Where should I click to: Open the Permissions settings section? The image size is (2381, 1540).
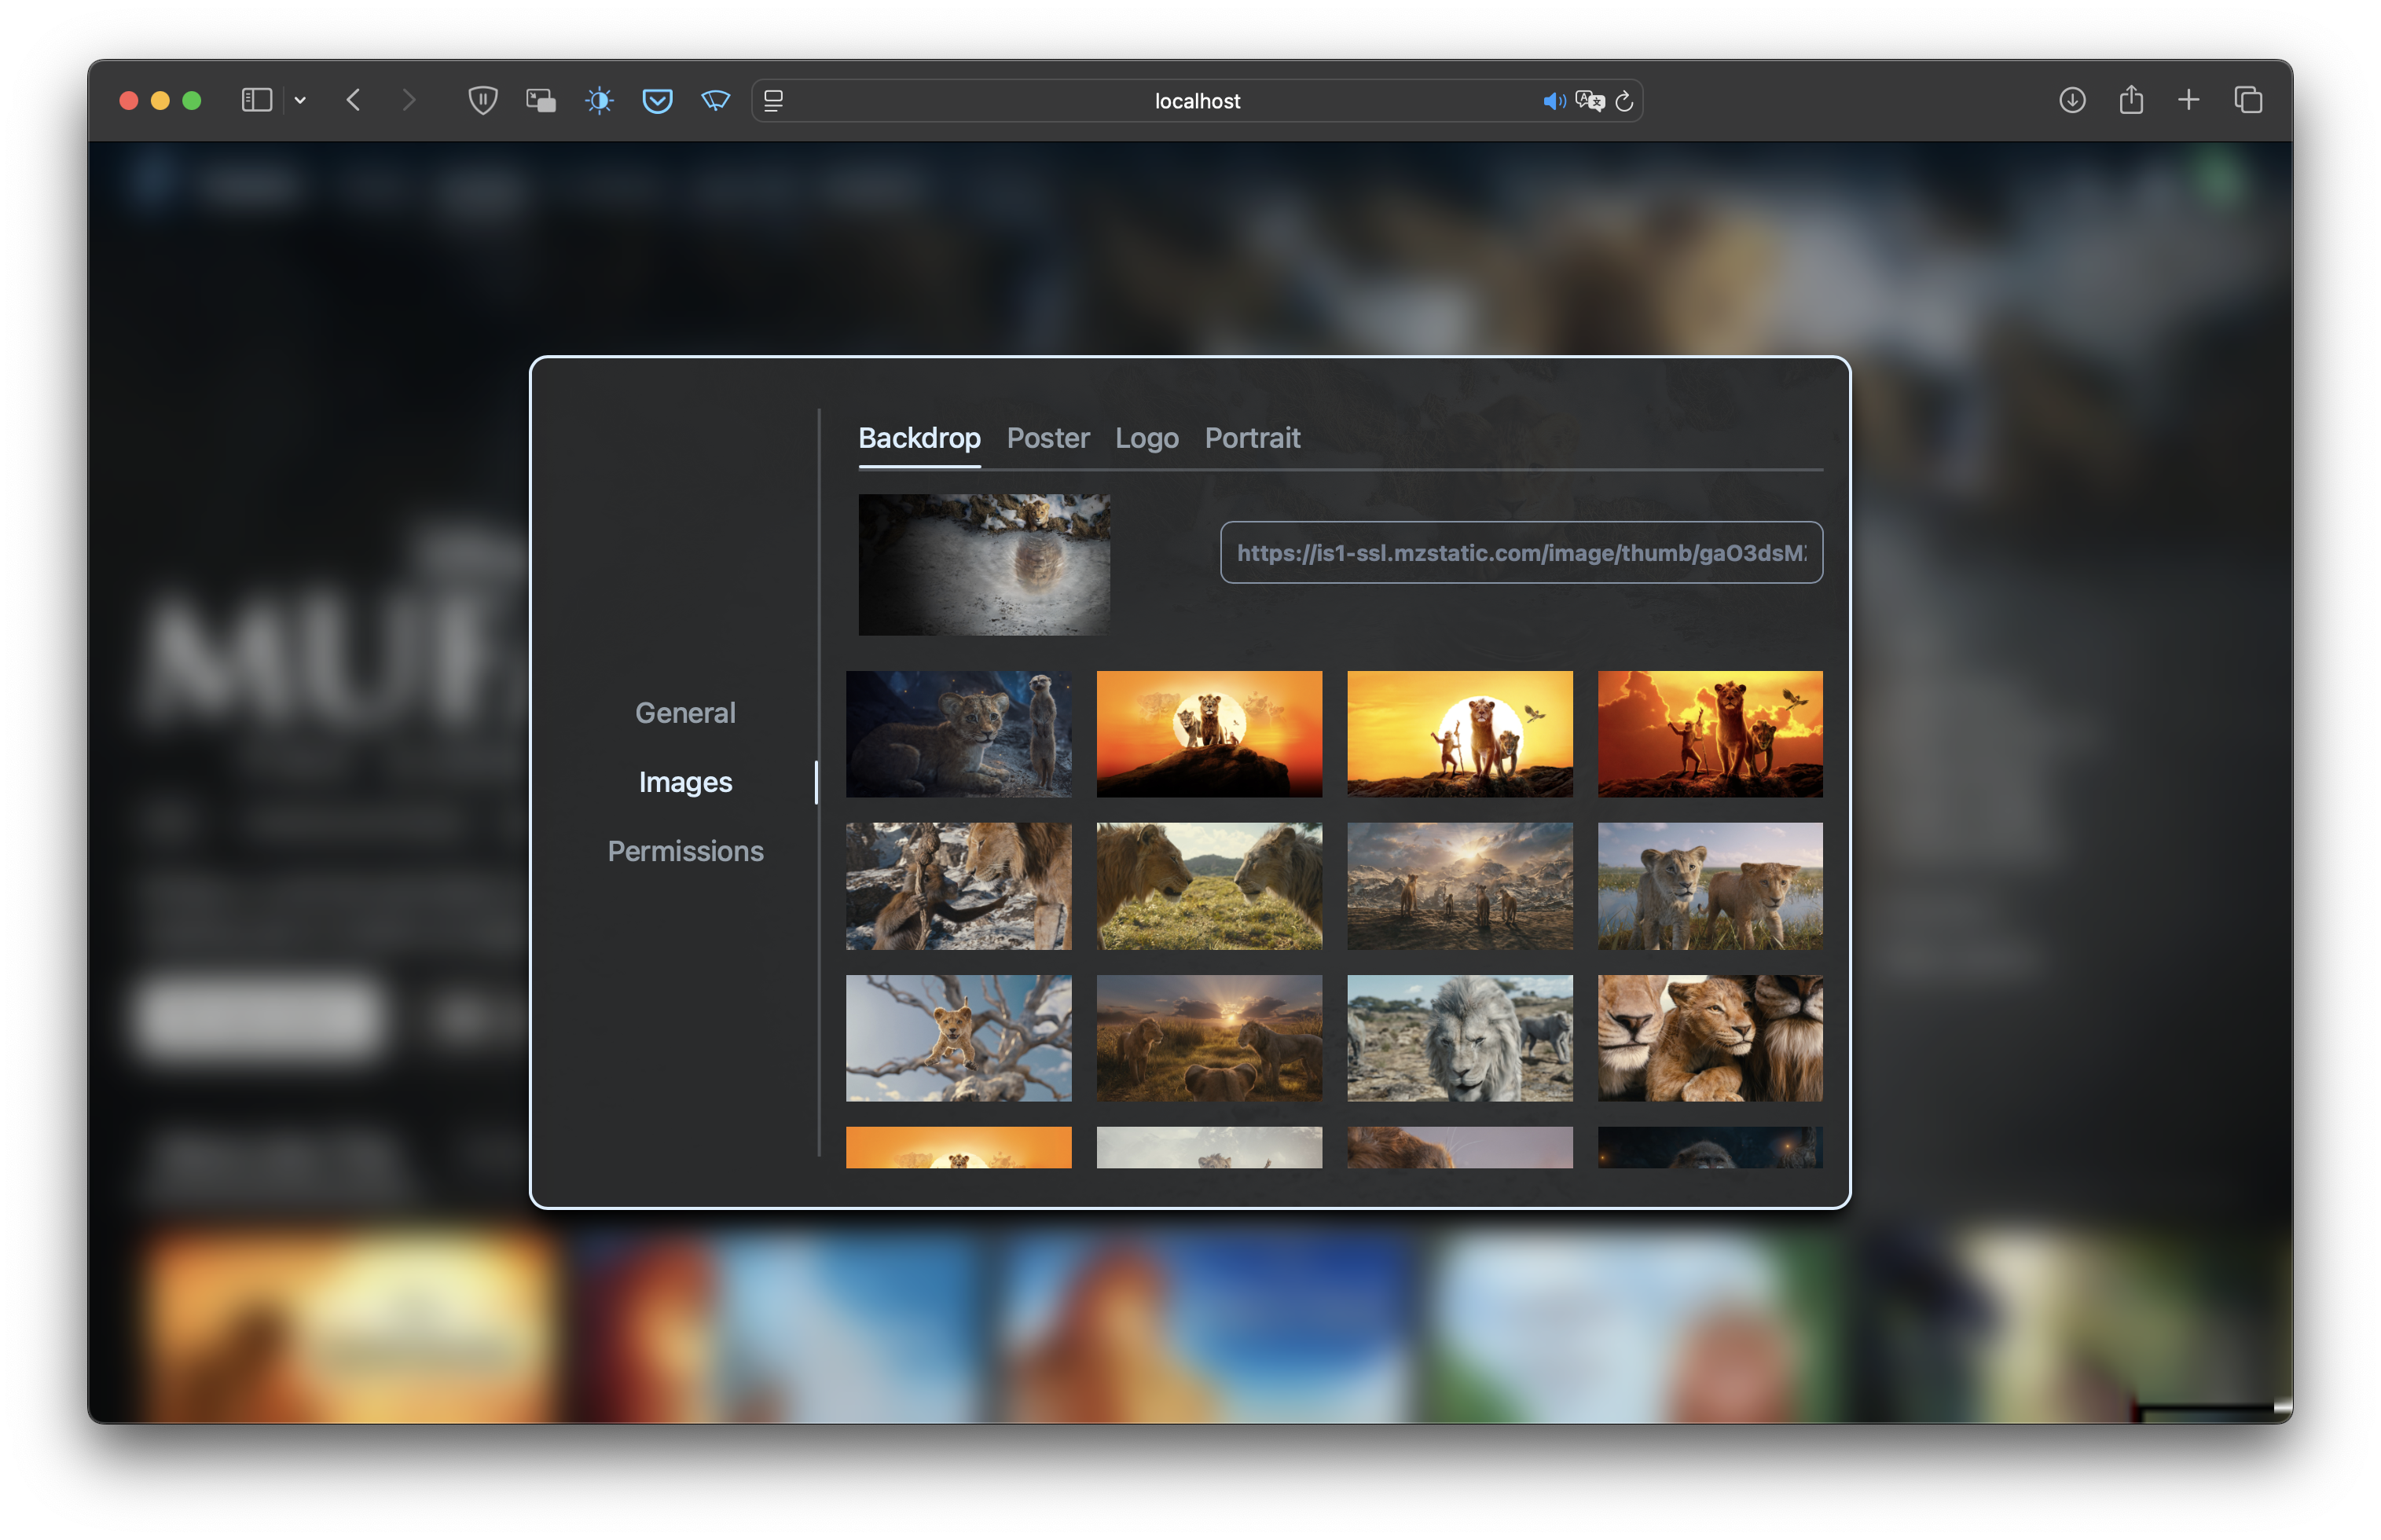click(x=685, y=851)
